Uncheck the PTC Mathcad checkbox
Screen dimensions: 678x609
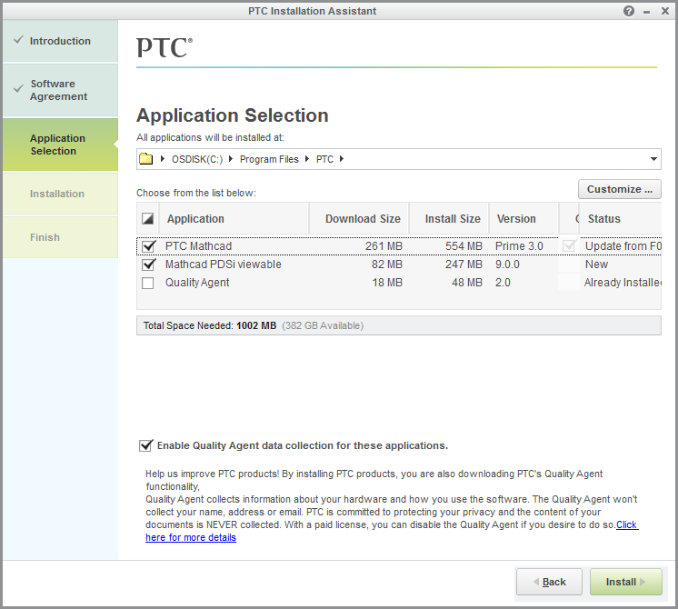click(x=148, y=246)
